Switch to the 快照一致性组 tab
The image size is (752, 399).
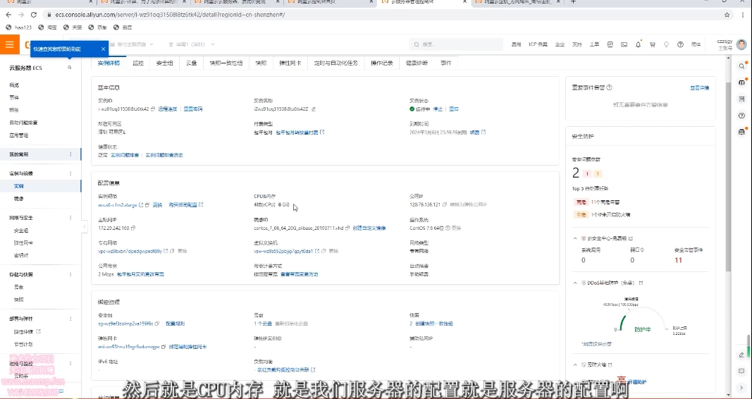point(226,63)
